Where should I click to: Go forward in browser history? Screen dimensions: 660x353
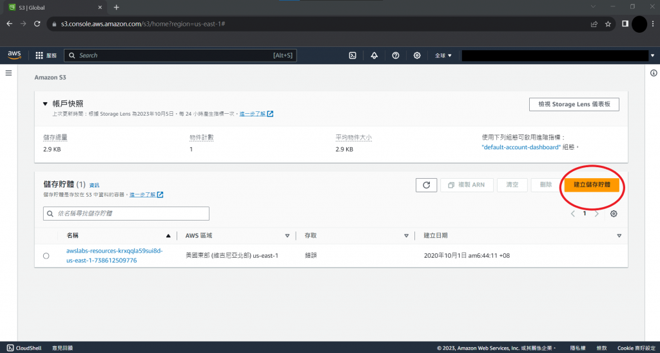pyautogui.click(x=23, y=24)
